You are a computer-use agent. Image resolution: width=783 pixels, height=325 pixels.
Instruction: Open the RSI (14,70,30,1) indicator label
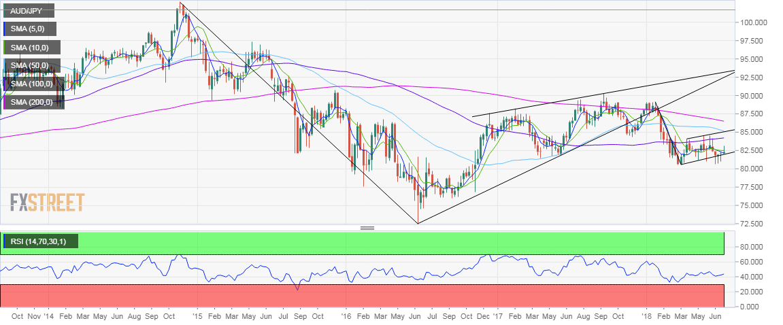[40, 241]
